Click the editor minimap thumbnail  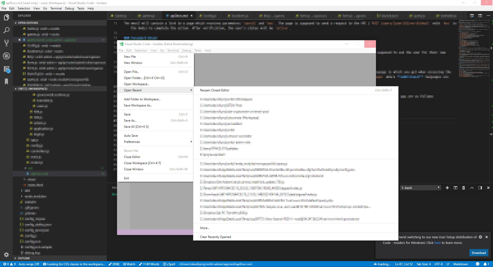coord(474,49)
